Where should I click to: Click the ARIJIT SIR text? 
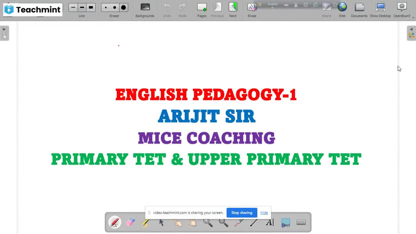pos(207,116)
